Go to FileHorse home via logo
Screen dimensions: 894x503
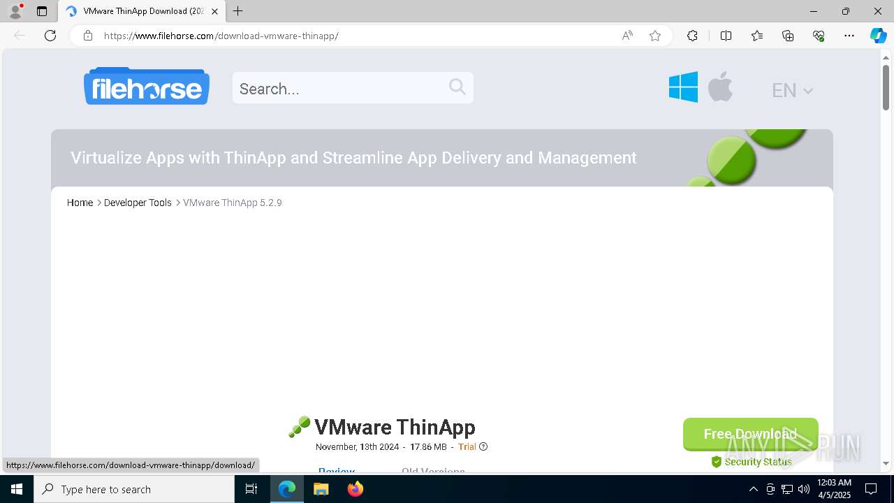pyautogui.click(x=147, y=86)
